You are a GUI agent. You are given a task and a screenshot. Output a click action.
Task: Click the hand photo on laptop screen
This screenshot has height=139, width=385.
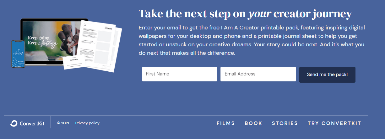tap(70, 36)
